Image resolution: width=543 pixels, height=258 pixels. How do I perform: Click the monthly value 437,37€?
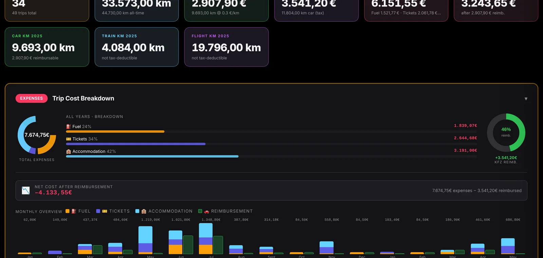pos(90,220)
